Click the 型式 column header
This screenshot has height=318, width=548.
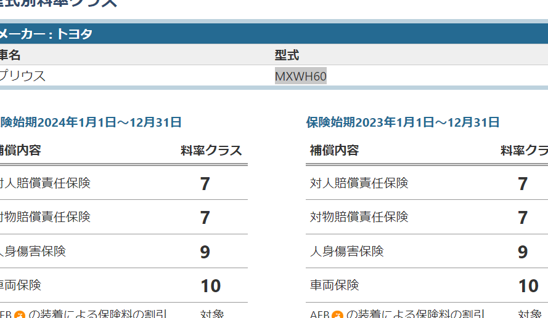coord(287,55)
